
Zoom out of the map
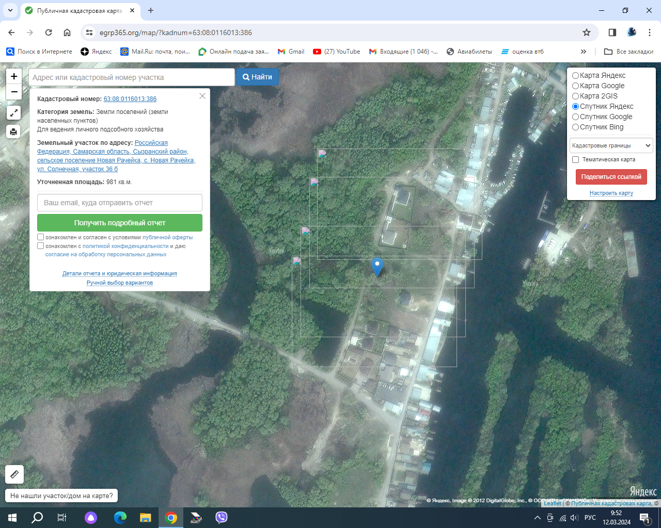pyautogui.click(x=14, y=92)
